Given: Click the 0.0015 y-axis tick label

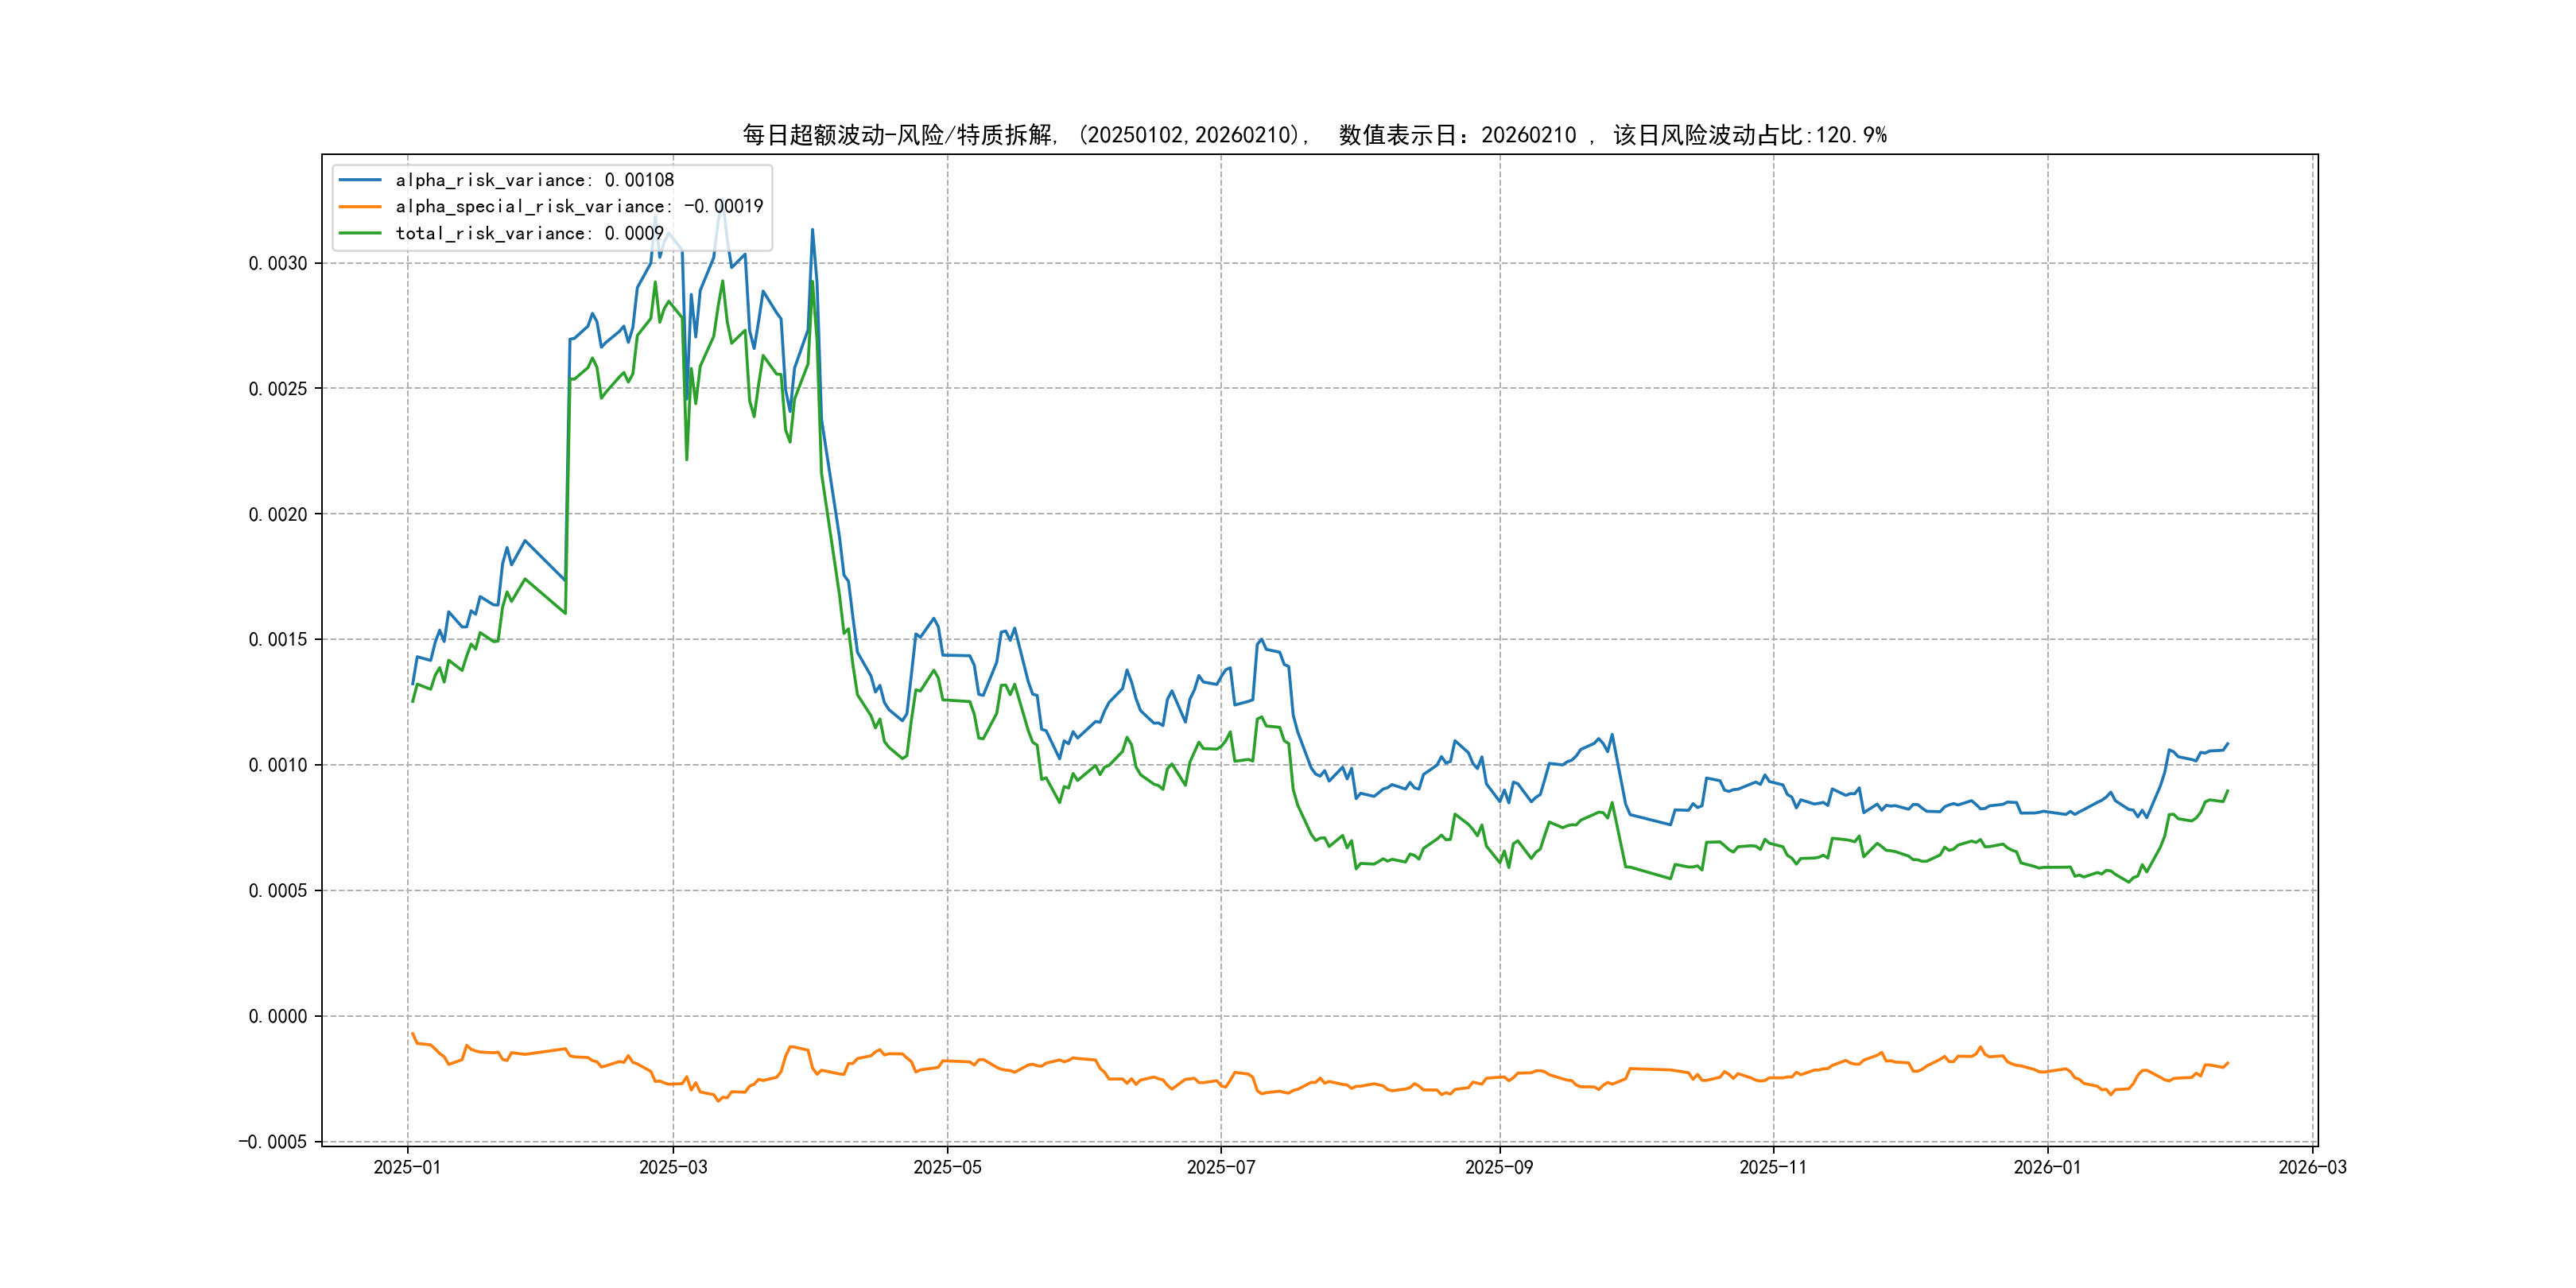Looking at the screenshot, I should coord(278,639).
